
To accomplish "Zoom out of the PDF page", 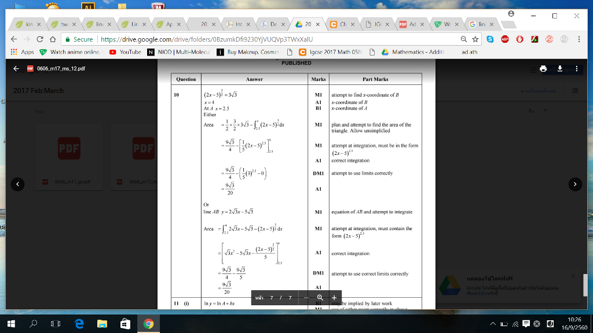I will point(306,298).
